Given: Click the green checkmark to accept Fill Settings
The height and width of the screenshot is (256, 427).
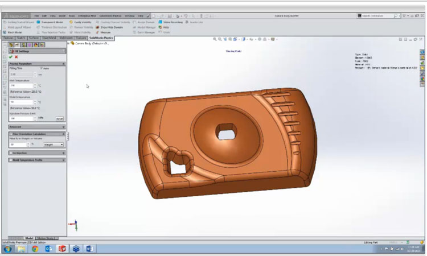Looking at the screenshot, I should (10, 57).
